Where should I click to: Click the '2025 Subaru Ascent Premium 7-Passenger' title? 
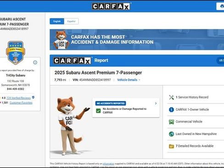(x=98, y=73)
